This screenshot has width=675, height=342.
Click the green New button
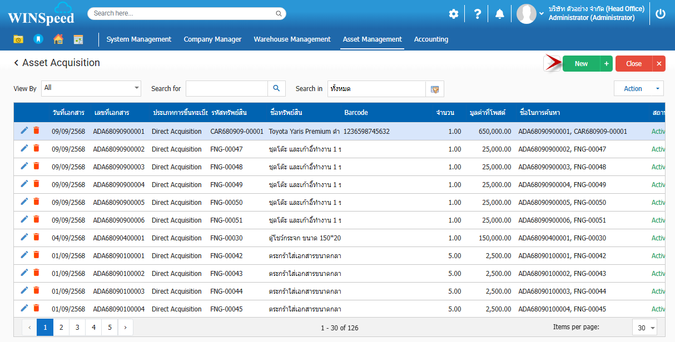click(x=581, y=64)
